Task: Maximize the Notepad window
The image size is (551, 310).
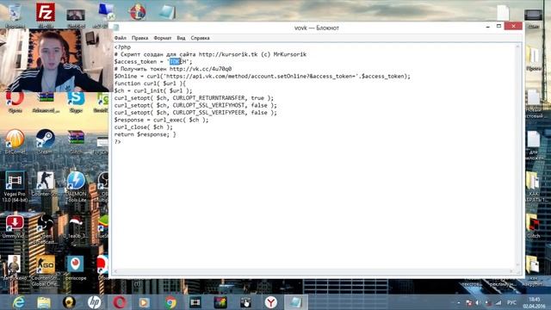Action: pos(498,27)
